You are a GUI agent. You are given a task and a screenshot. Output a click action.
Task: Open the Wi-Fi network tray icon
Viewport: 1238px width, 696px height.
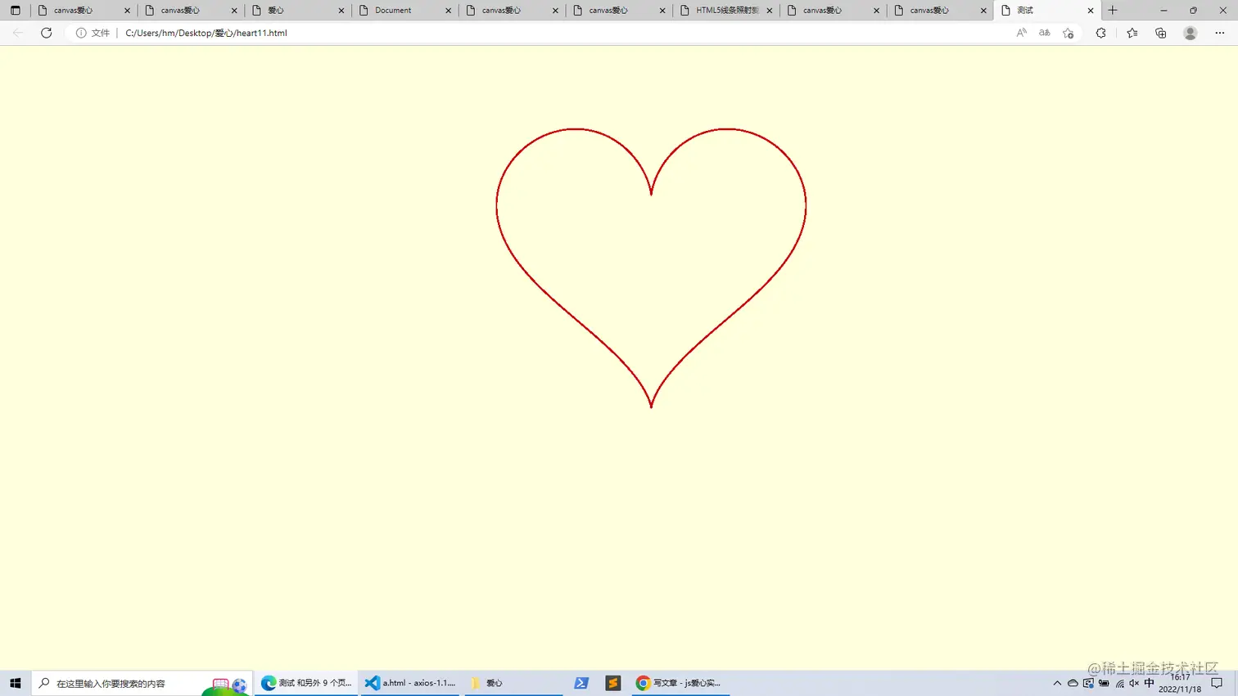click(x=1119, y=683)
